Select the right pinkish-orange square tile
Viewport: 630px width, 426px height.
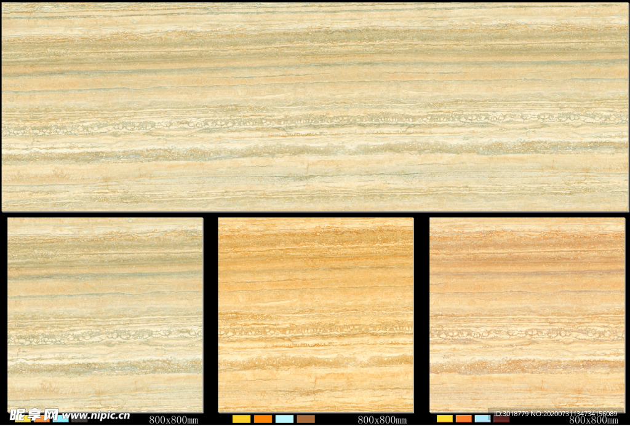click(x=527, y=315)
